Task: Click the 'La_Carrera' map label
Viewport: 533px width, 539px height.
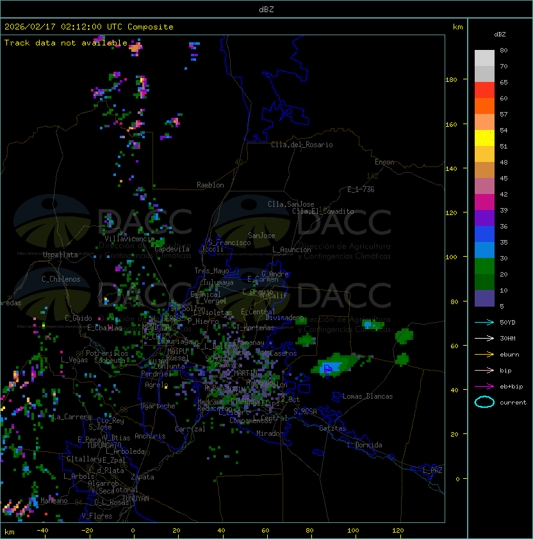Action: point(72,417)
